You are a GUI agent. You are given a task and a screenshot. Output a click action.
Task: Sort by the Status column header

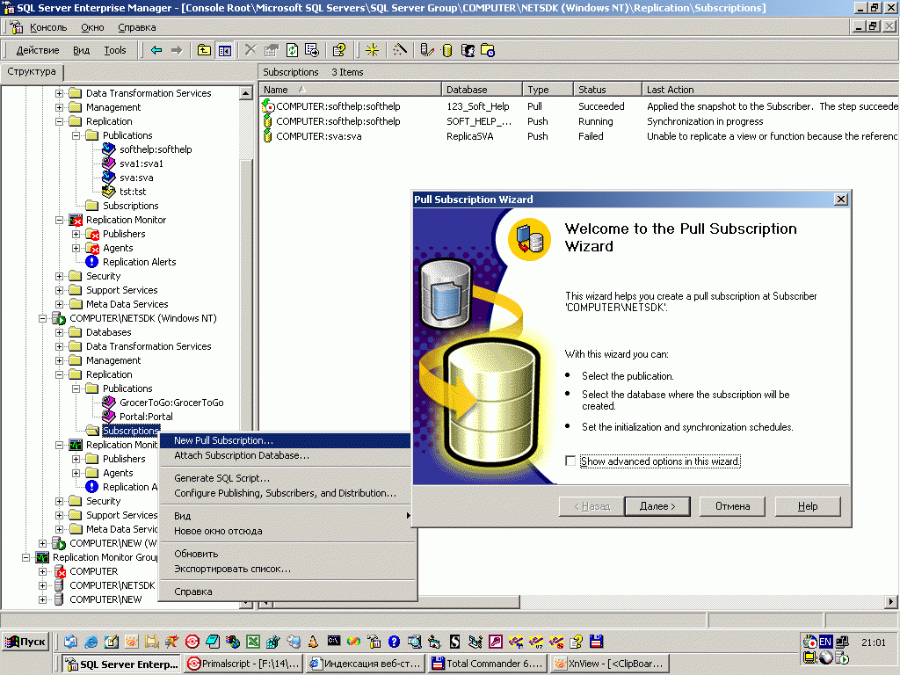click(x=607, y=90)
